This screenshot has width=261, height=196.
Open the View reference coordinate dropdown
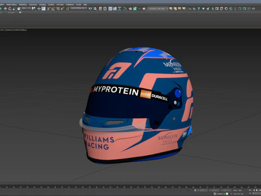[x=26, y=8]
